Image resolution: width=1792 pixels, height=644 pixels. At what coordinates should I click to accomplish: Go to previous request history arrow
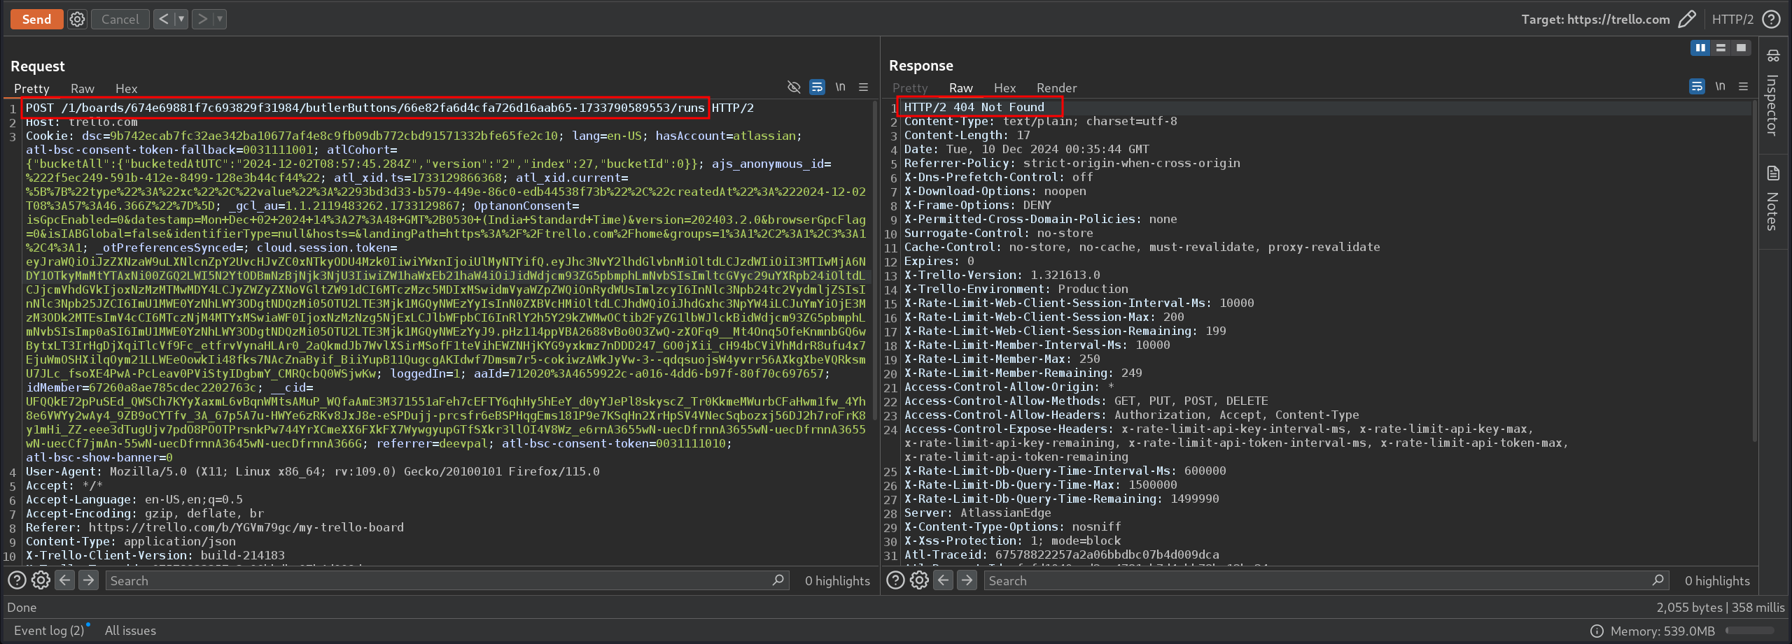(163, 20)
